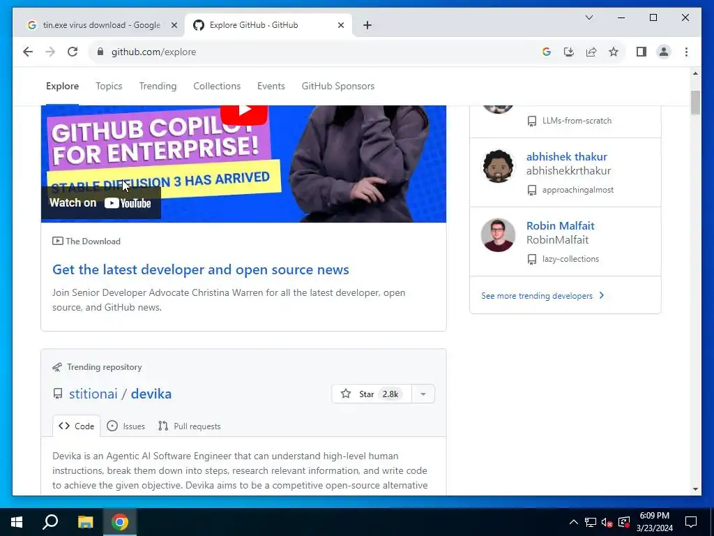The height and width of the screenshot is (536, 714).
Task: Open the stitionai owner link
Action: (x=93, y=394)
